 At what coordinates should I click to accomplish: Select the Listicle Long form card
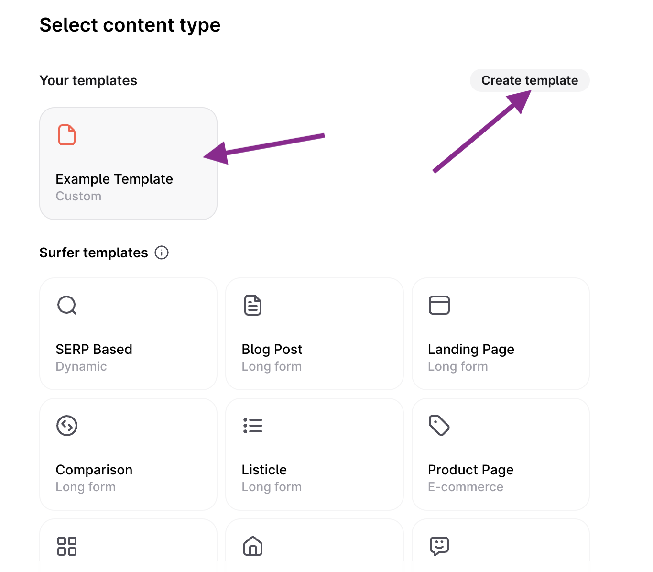pos(315,454)
